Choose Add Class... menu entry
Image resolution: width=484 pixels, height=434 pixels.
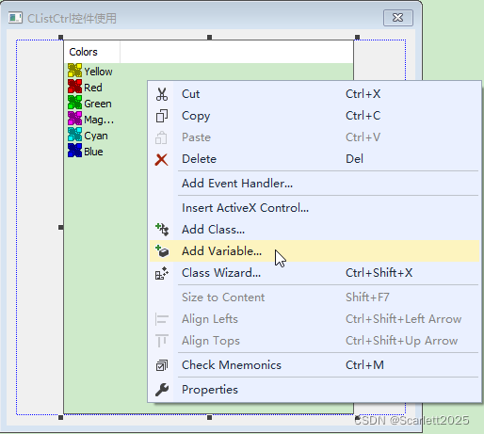point(315,230)
